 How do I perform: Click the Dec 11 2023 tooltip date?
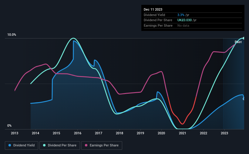click(x=153, y=9)
